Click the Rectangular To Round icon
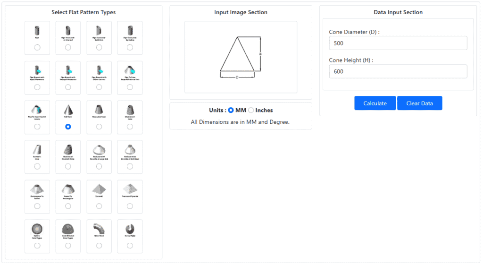Image resolution: width=483 pixels, height=265 pixels. (x=37, y=189)
